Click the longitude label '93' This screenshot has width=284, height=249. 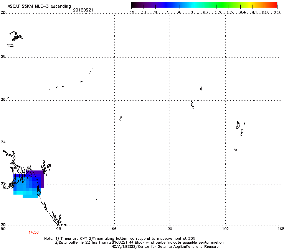[59, 229]
